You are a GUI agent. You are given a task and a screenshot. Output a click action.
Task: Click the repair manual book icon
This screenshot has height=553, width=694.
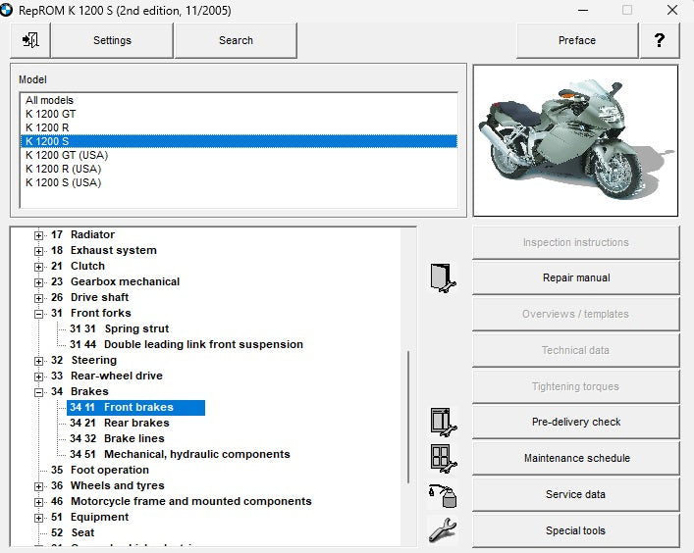443,278
